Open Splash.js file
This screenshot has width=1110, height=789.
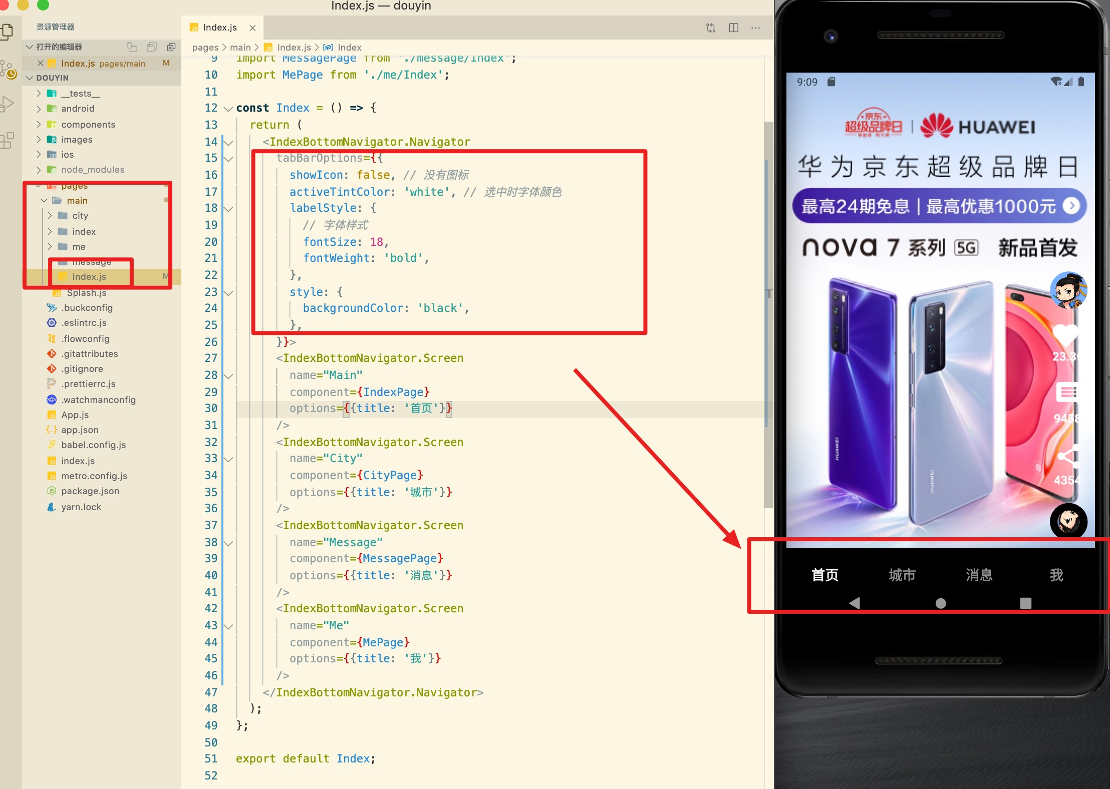(87, 293)
